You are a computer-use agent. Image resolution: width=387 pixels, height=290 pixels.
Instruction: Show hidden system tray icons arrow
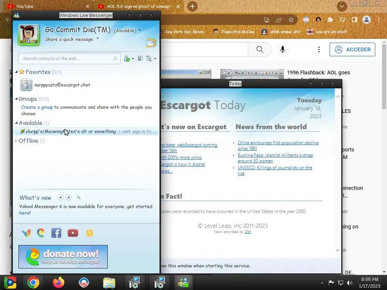pyautogui.click(x=322, y=282)
